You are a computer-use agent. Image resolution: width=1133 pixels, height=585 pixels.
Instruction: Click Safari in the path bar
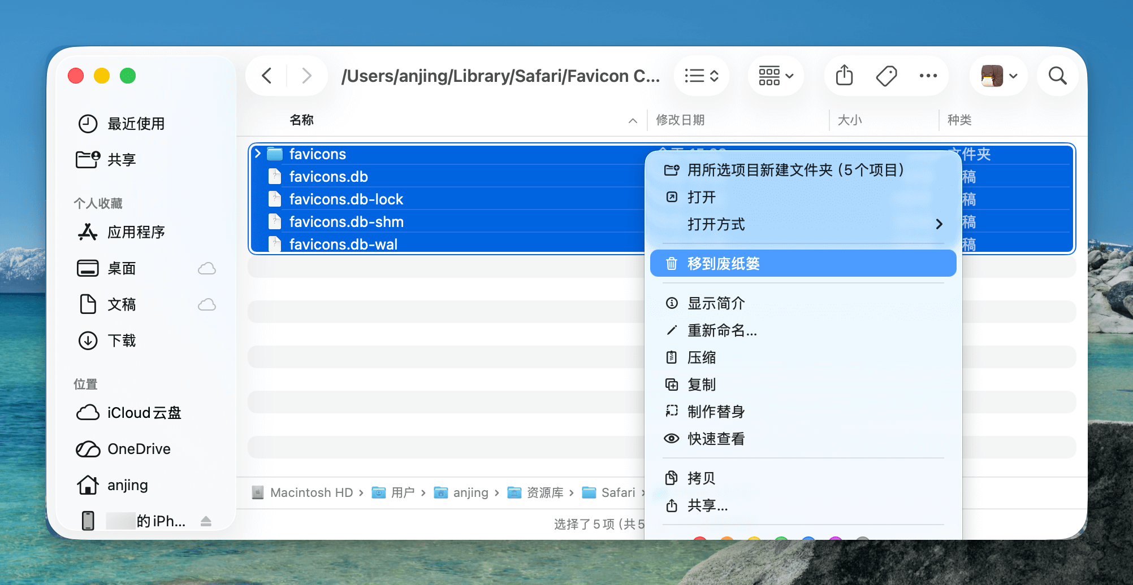[x=608, y=493]
